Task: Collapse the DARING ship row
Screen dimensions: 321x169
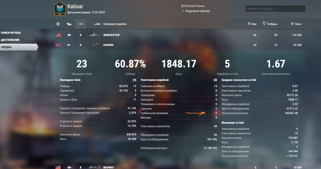Action: [179, 45]
